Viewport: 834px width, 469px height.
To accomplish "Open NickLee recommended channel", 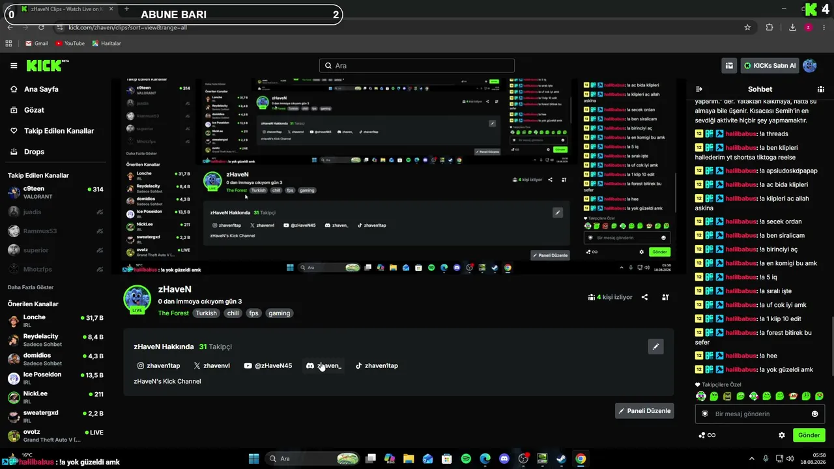I will coord(56,397).
